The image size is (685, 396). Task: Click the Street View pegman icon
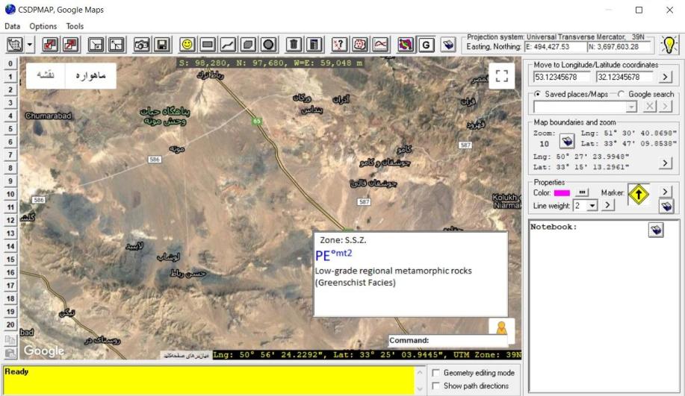501,328
